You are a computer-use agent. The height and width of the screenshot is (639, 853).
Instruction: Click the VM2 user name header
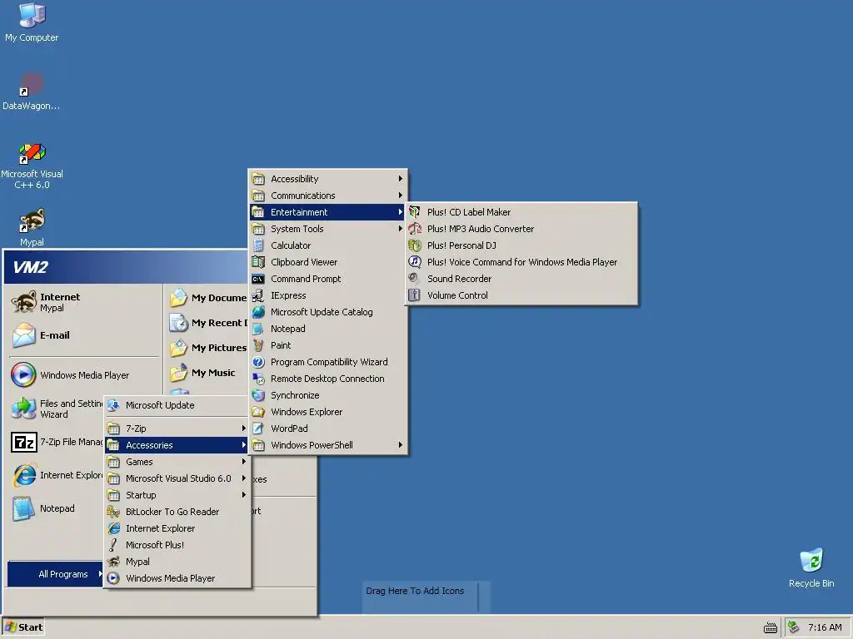31,267
